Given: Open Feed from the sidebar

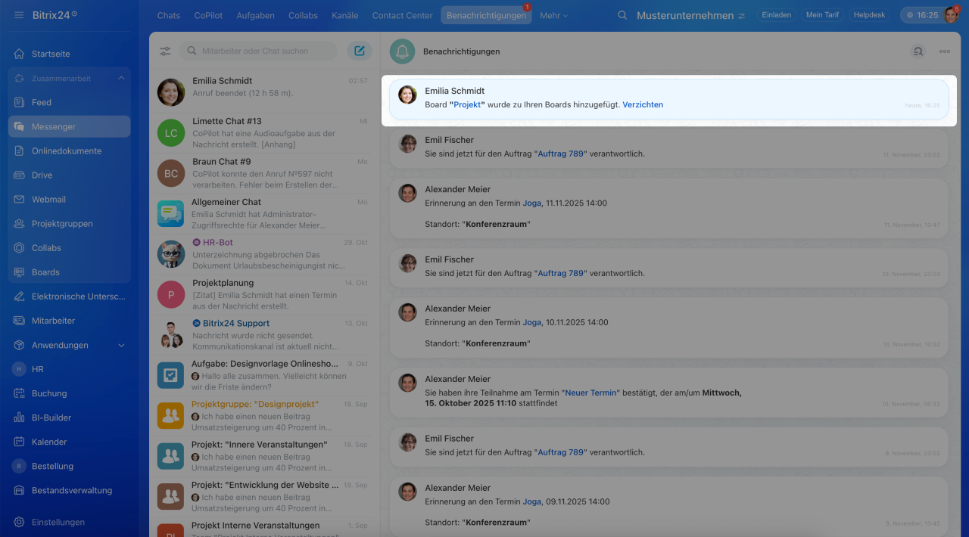Looking at the screenshot, I should [x=69, y=103].
